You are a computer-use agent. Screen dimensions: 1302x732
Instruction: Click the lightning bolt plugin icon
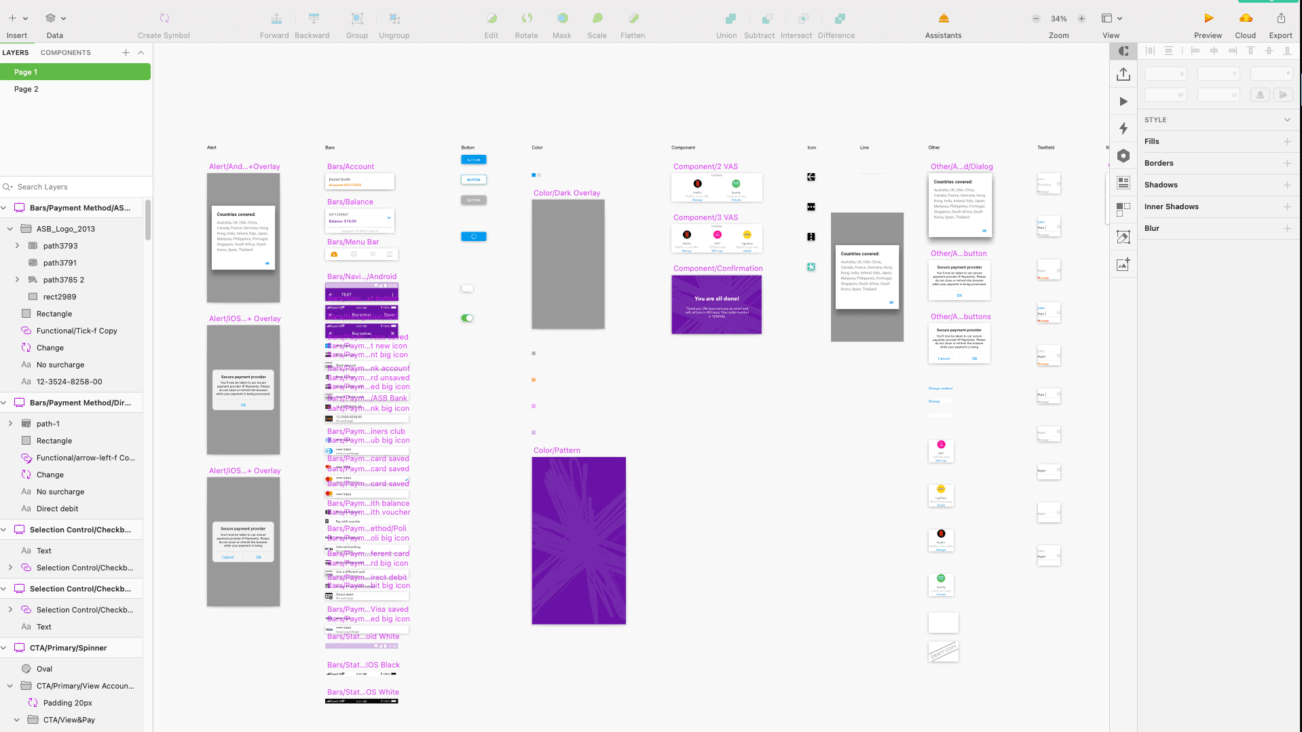point(1123,128)
